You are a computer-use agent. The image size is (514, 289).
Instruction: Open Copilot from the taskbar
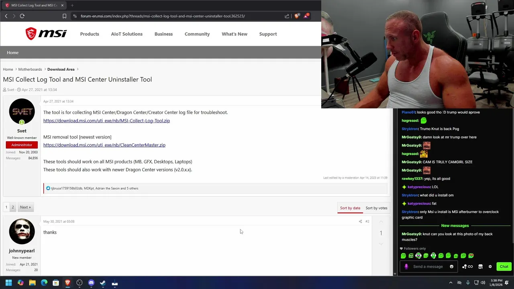pyautogui.click(x=20, y=283)
